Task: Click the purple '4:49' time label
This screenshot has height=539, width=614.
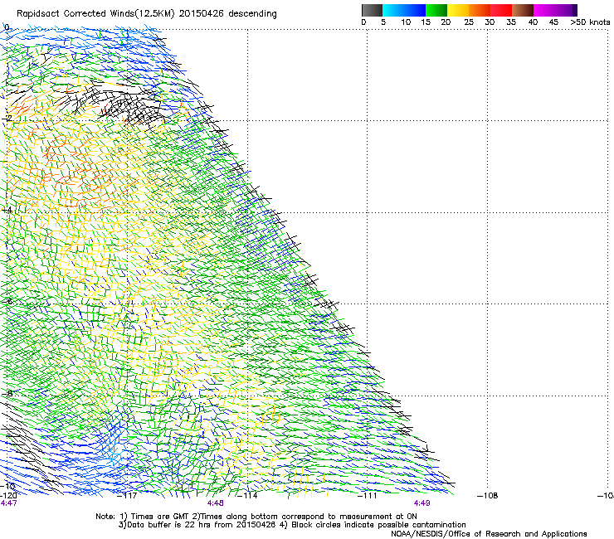Action: point(422,503)
